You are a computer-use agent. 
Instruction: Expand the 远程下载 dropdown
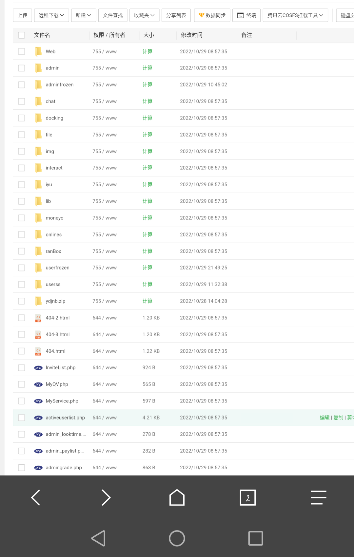pyautogui.click(x=51, y=15)
